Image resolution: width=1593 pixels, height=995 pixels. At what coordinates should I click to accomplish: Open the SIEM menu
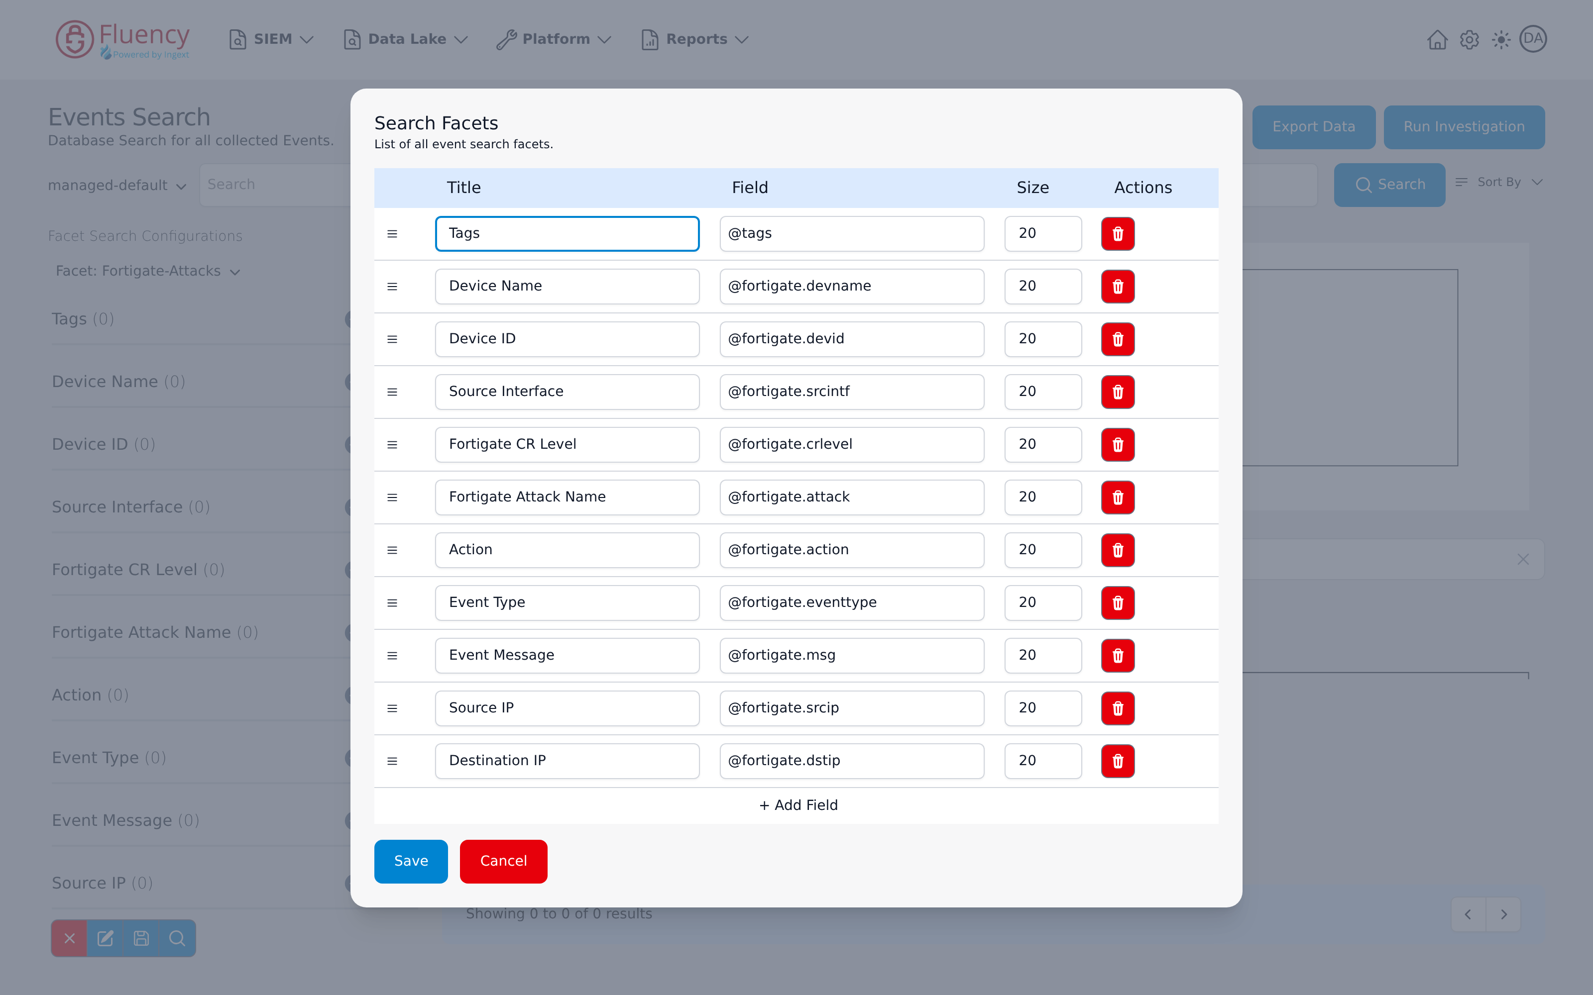pyautogui.click(x=270, y=39)
